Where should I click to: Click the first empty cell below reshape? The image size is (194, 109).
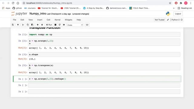(104, 85)
